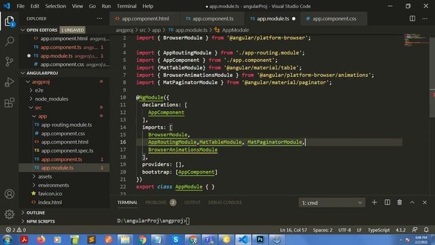Click feedback icon in status bar

click(x=415, y=230)
